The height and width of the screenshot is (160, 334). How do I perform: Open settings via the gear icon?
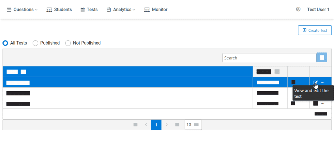[x=298, y=9]
